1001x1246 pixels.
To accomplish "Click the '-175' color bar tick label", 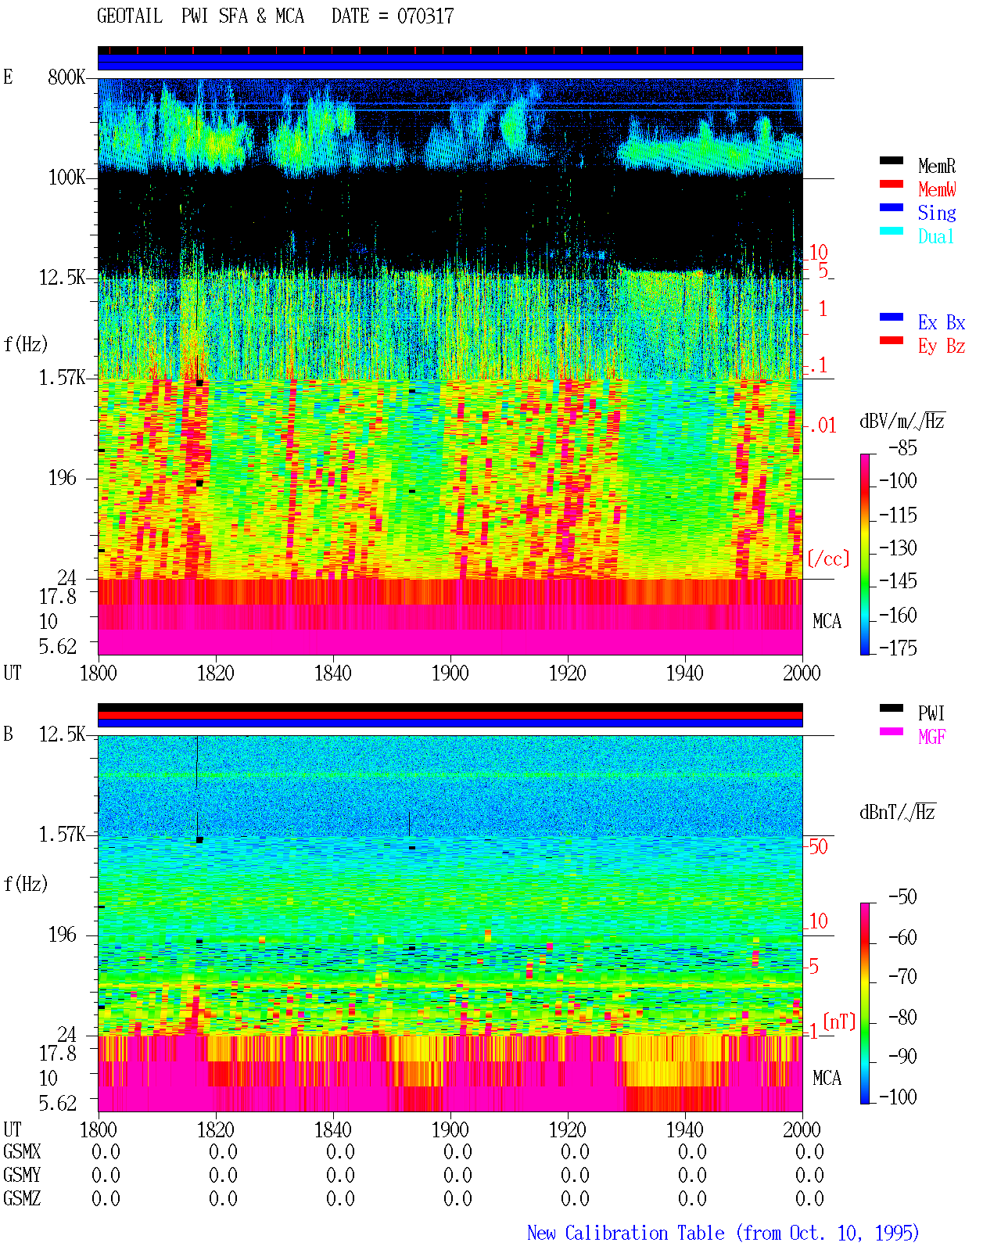I will pyautogui.click(x=898, y=648).
